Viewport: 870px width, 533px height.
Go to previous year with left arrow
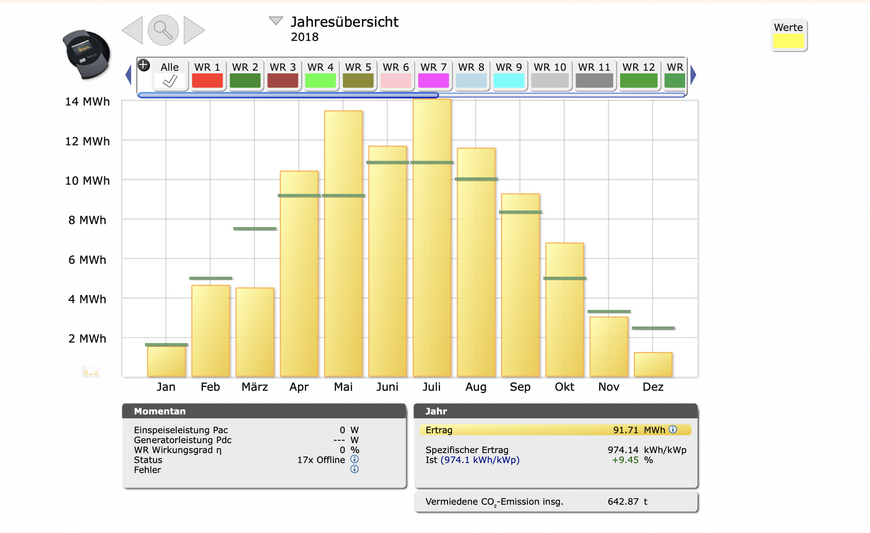coord(133,30)
